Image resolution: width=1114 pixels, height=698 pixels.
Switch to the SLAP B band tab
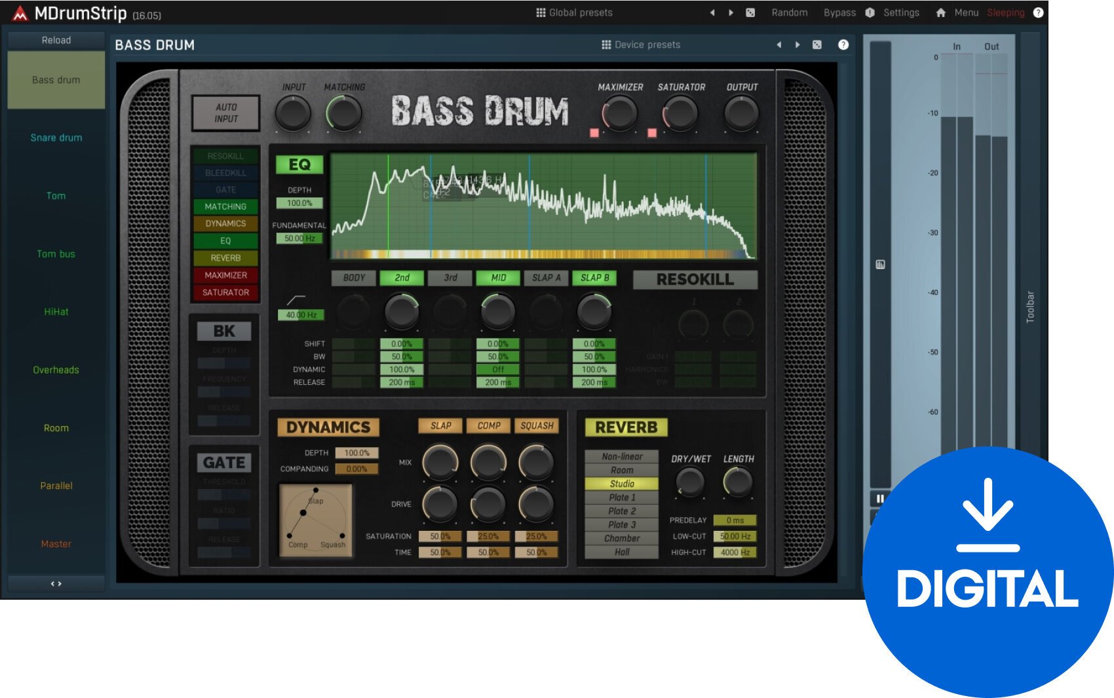pyautogui.click(x=593, y=278)
